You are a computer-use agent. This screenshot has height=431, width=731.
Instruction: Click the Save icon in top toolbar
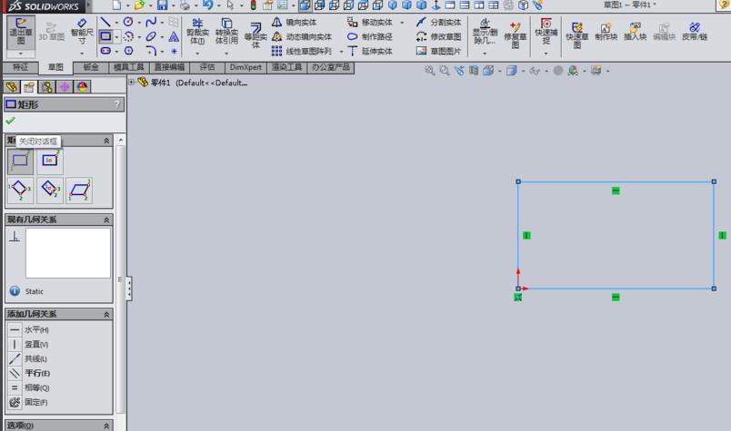pyautogui.click(x=162, y=5)
